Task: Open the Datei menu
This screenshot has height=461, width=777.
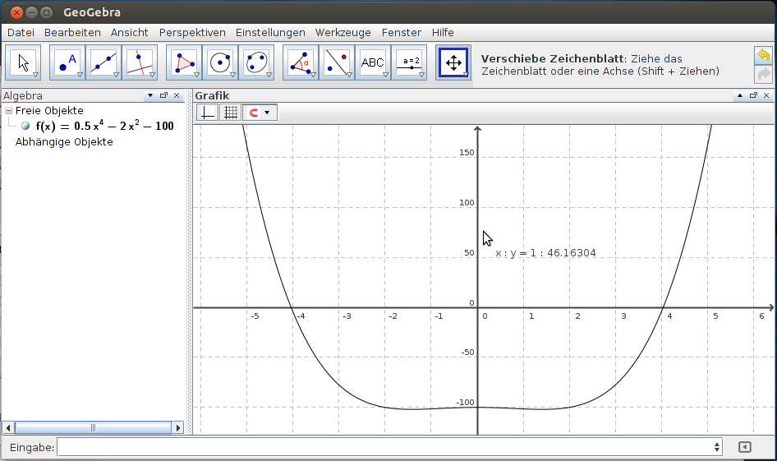Action: [x=21, y=33]
